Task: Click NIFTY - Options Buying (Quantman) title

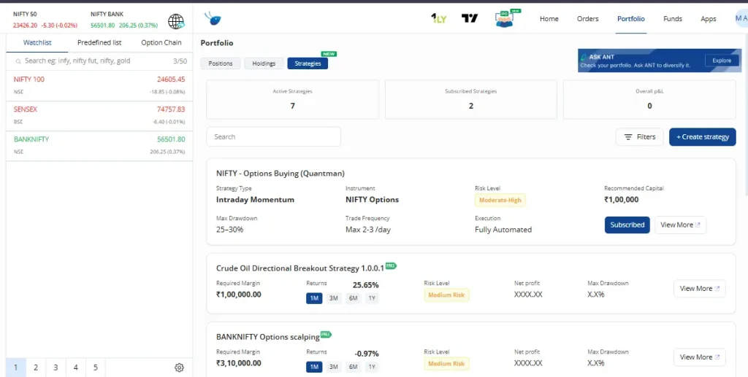Action: [x=280, y=174]
